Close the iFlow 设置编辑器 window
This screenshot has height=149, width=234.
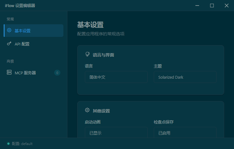click(227, 6)
